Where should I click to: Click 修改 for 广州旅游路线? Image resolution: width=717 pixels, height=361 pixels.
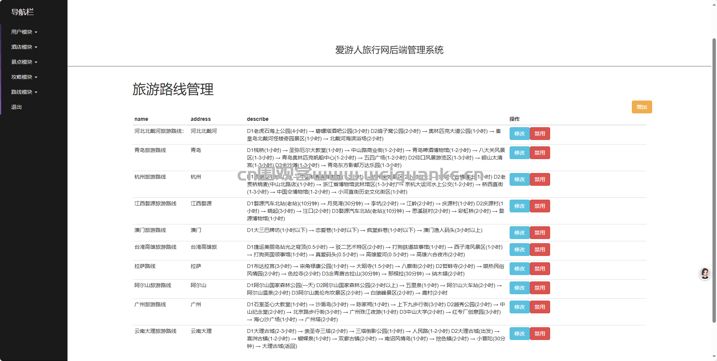[x=519, y=307]
